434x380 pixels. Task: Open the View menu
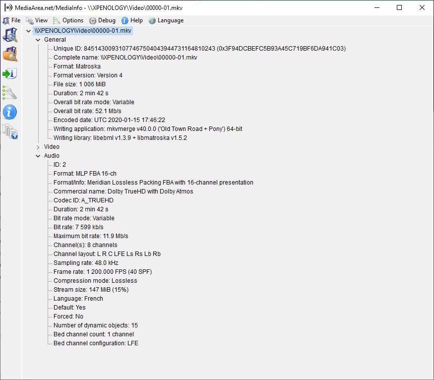coord(37,20)
